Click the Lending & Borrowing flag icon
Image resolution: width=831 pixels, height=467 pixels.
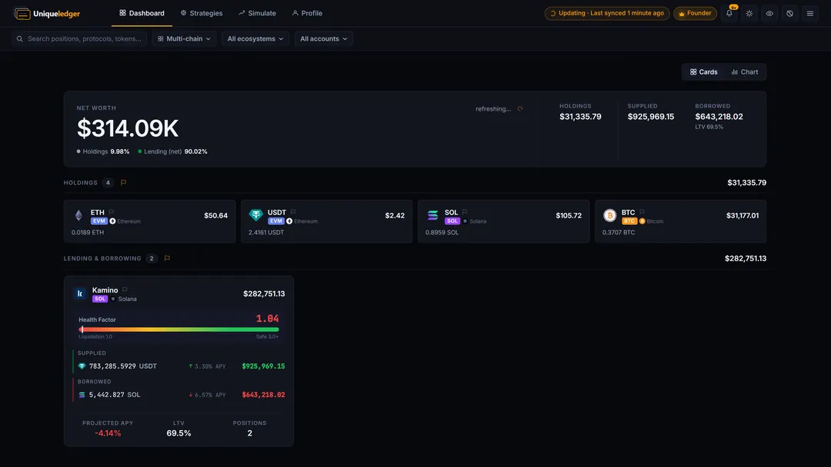pyautogui.click(x=167, y=259)
